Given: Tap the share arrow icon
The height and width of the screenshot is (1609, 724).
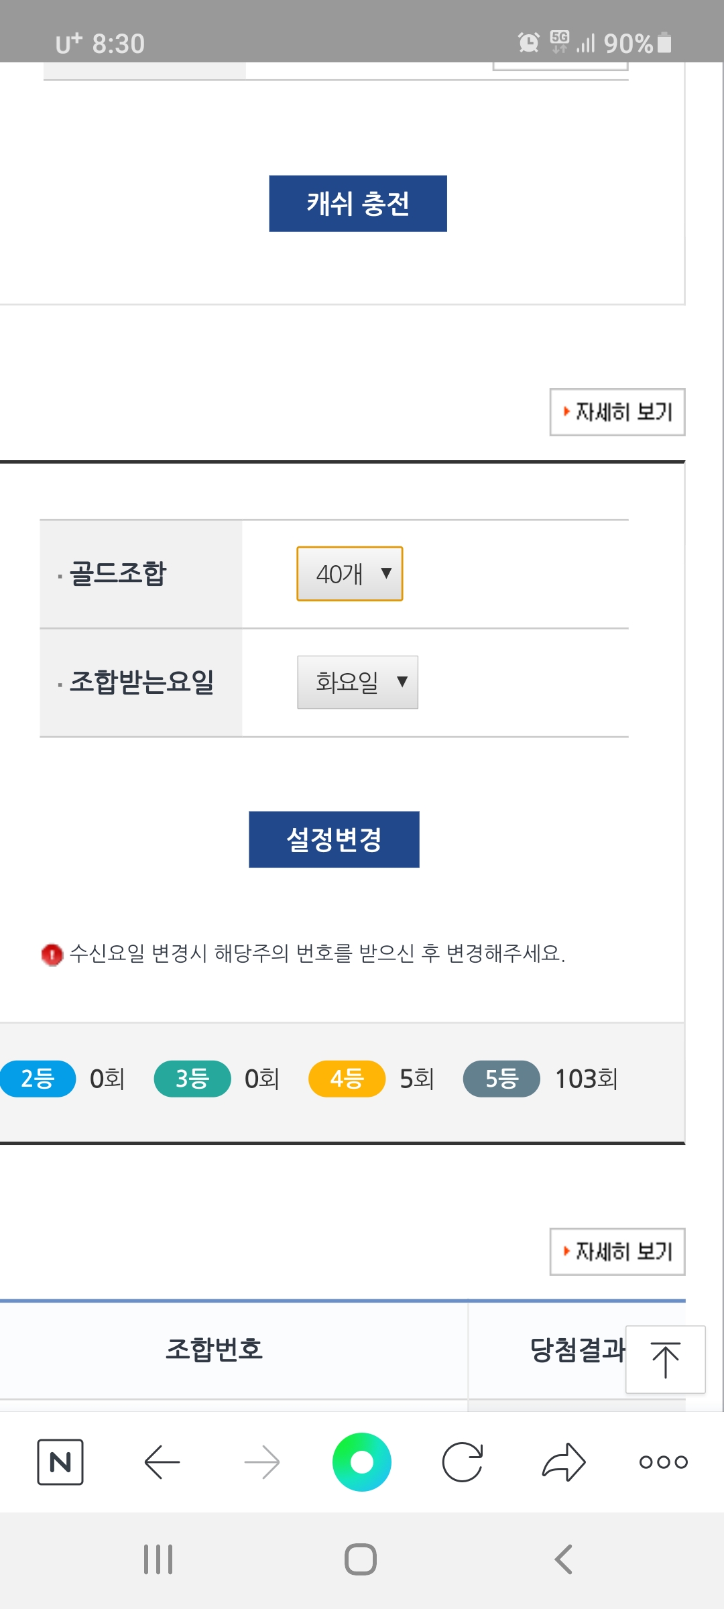Looking at the screenshot, I should (564, 1462).
